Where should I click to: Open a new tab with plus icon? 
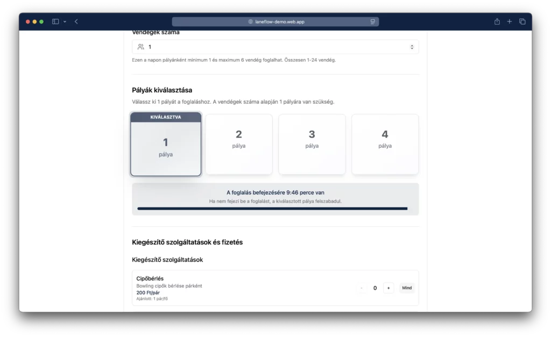[x=510, y=21]
